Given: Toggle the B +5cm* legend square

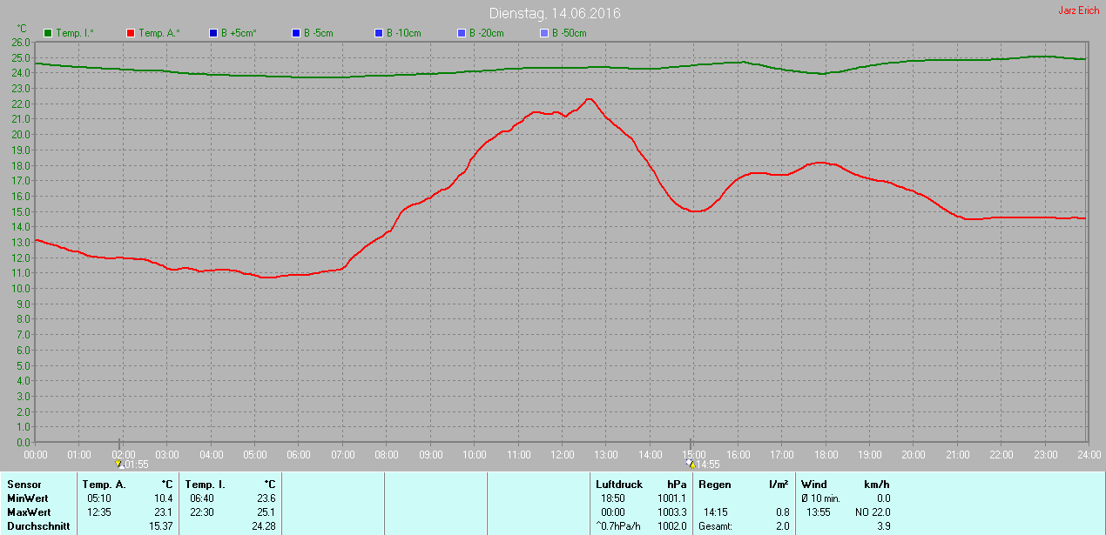Looking at the screenshot, I should point(214,33).
